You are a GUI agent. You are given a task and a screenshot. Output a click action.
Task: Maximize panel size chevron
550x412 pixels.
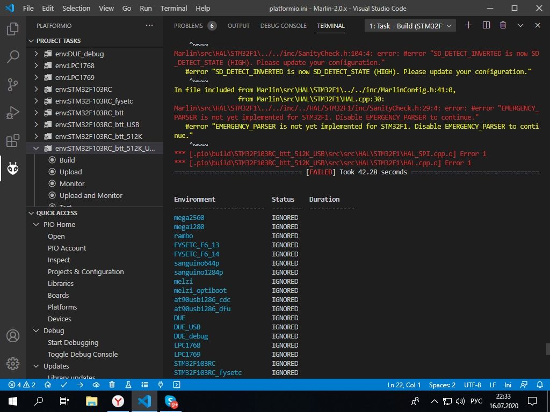point(520,25)
